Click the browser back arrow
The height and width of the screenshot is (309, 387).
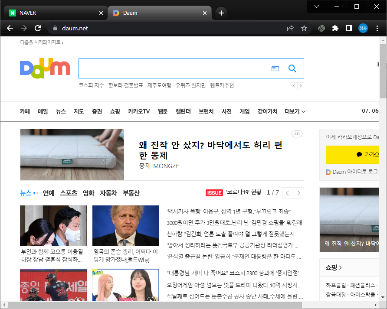(10, 28)
